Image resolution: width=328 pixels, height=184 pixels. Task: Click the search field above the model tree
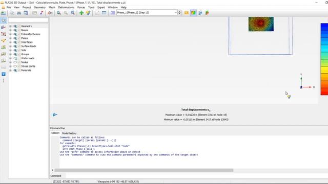[x=28, y=20]
